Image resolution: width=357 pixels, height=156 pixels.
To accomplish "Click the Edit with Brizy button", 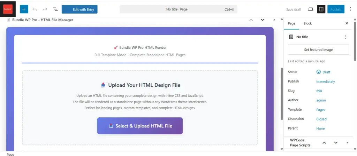I will [x=79, y=9].
